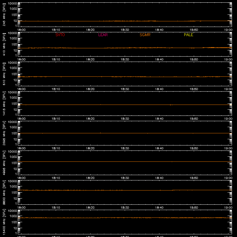Click '18:40' time label of the 410 MHz plot
Viewport: 237px width, 237px height.
point(159,60)
